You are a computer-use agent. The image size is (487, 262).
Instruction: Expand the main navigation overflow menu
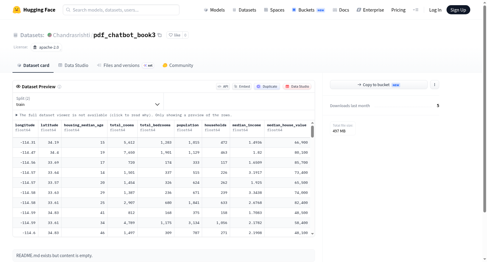[415, 10]
